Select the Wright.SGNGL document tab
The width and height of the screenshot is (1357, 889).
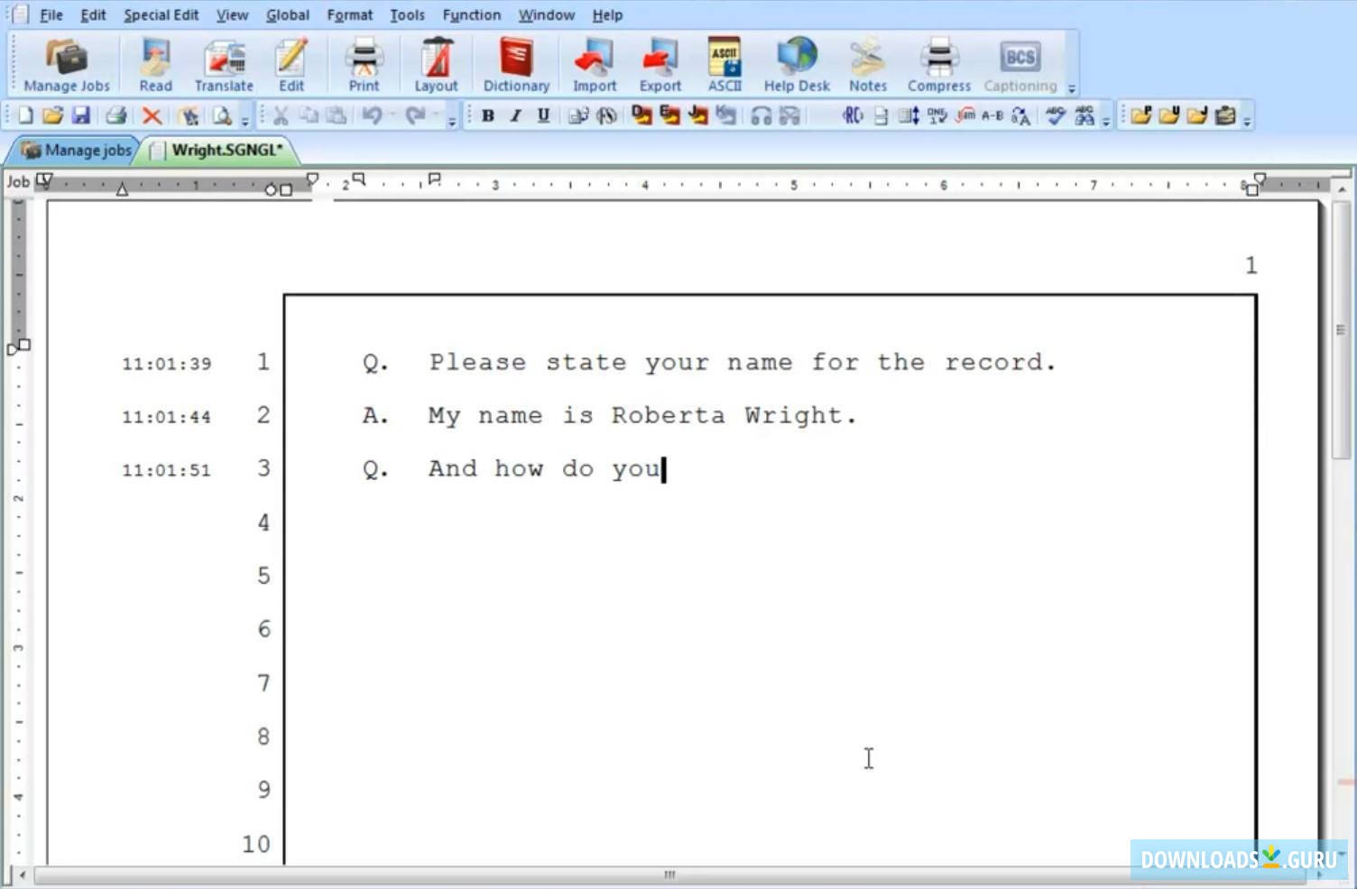[x=217, y=150]
